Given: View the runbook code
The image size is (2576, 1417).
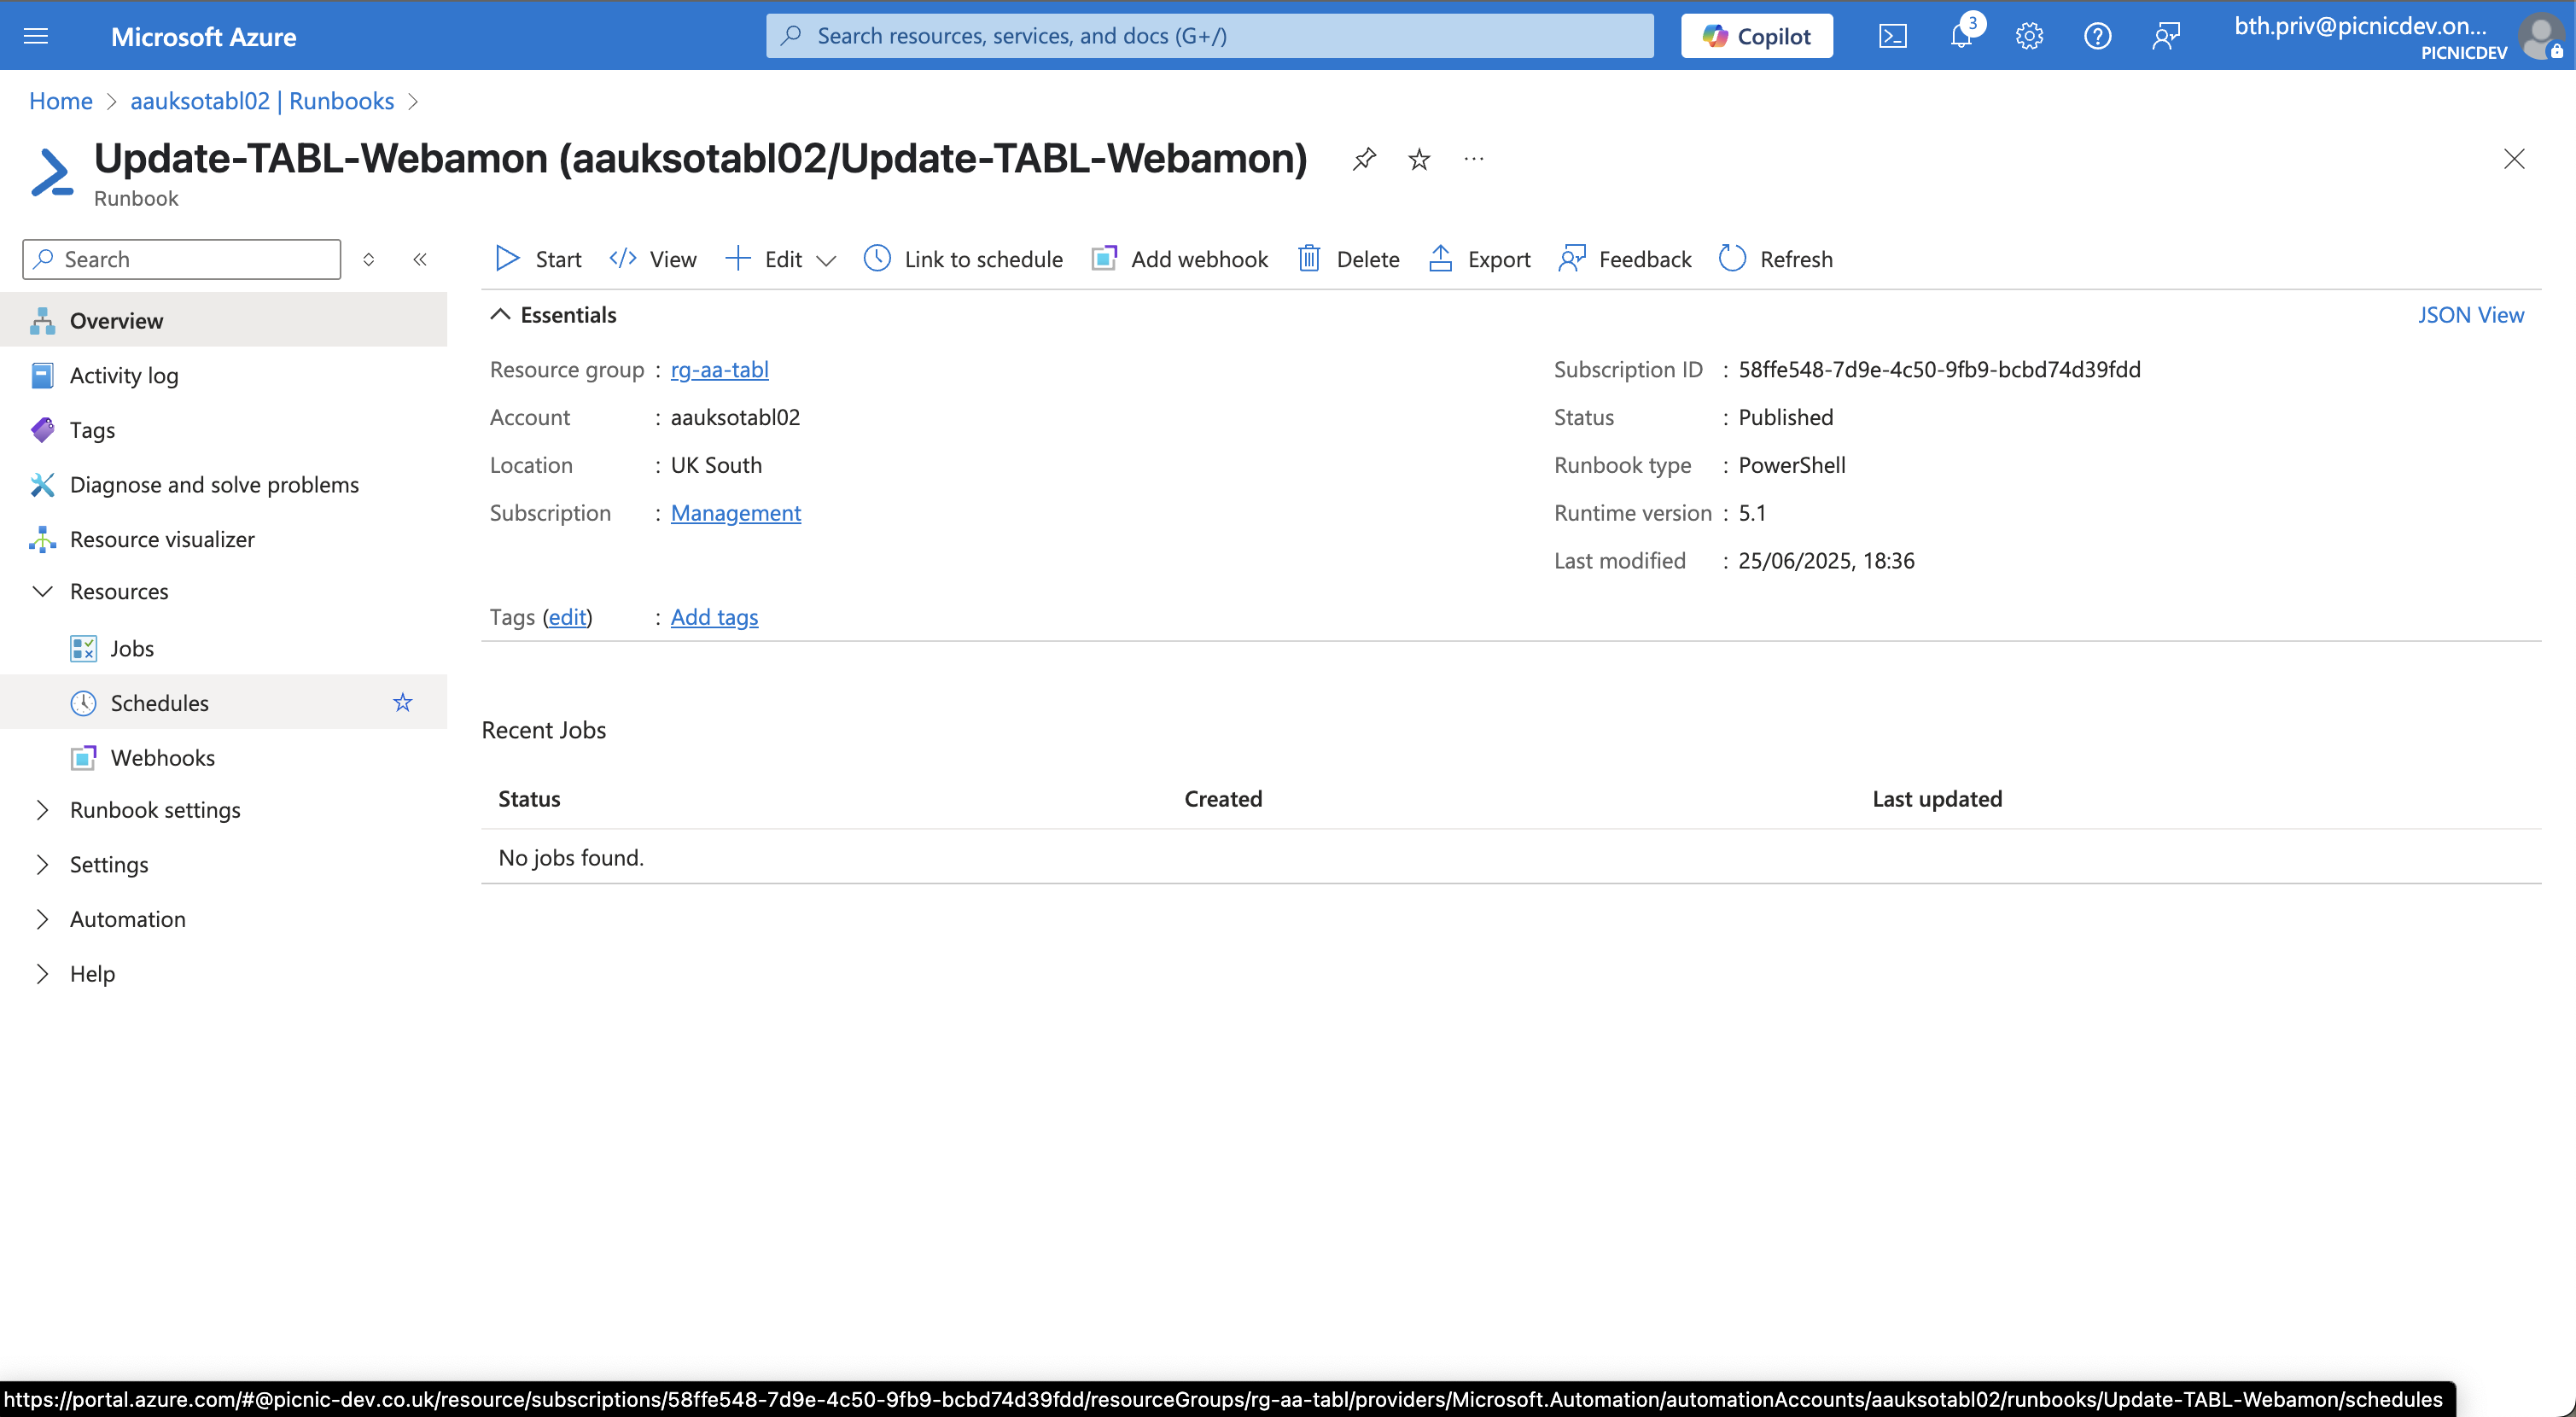Looking at the screenshot, I should tap(653, 259).
